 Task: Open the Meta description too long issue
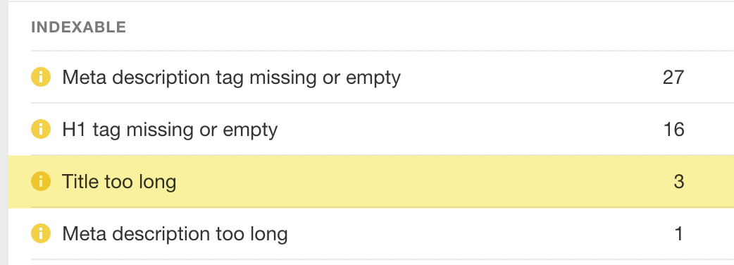(x=175, y=233)
